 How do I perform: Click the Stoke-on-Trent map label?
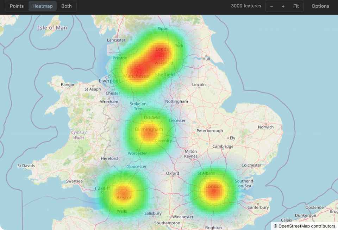click(x=139, y=106)
